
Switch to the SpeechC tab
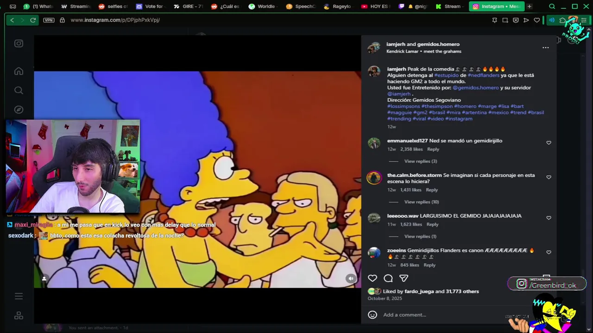tap(301, 6)
